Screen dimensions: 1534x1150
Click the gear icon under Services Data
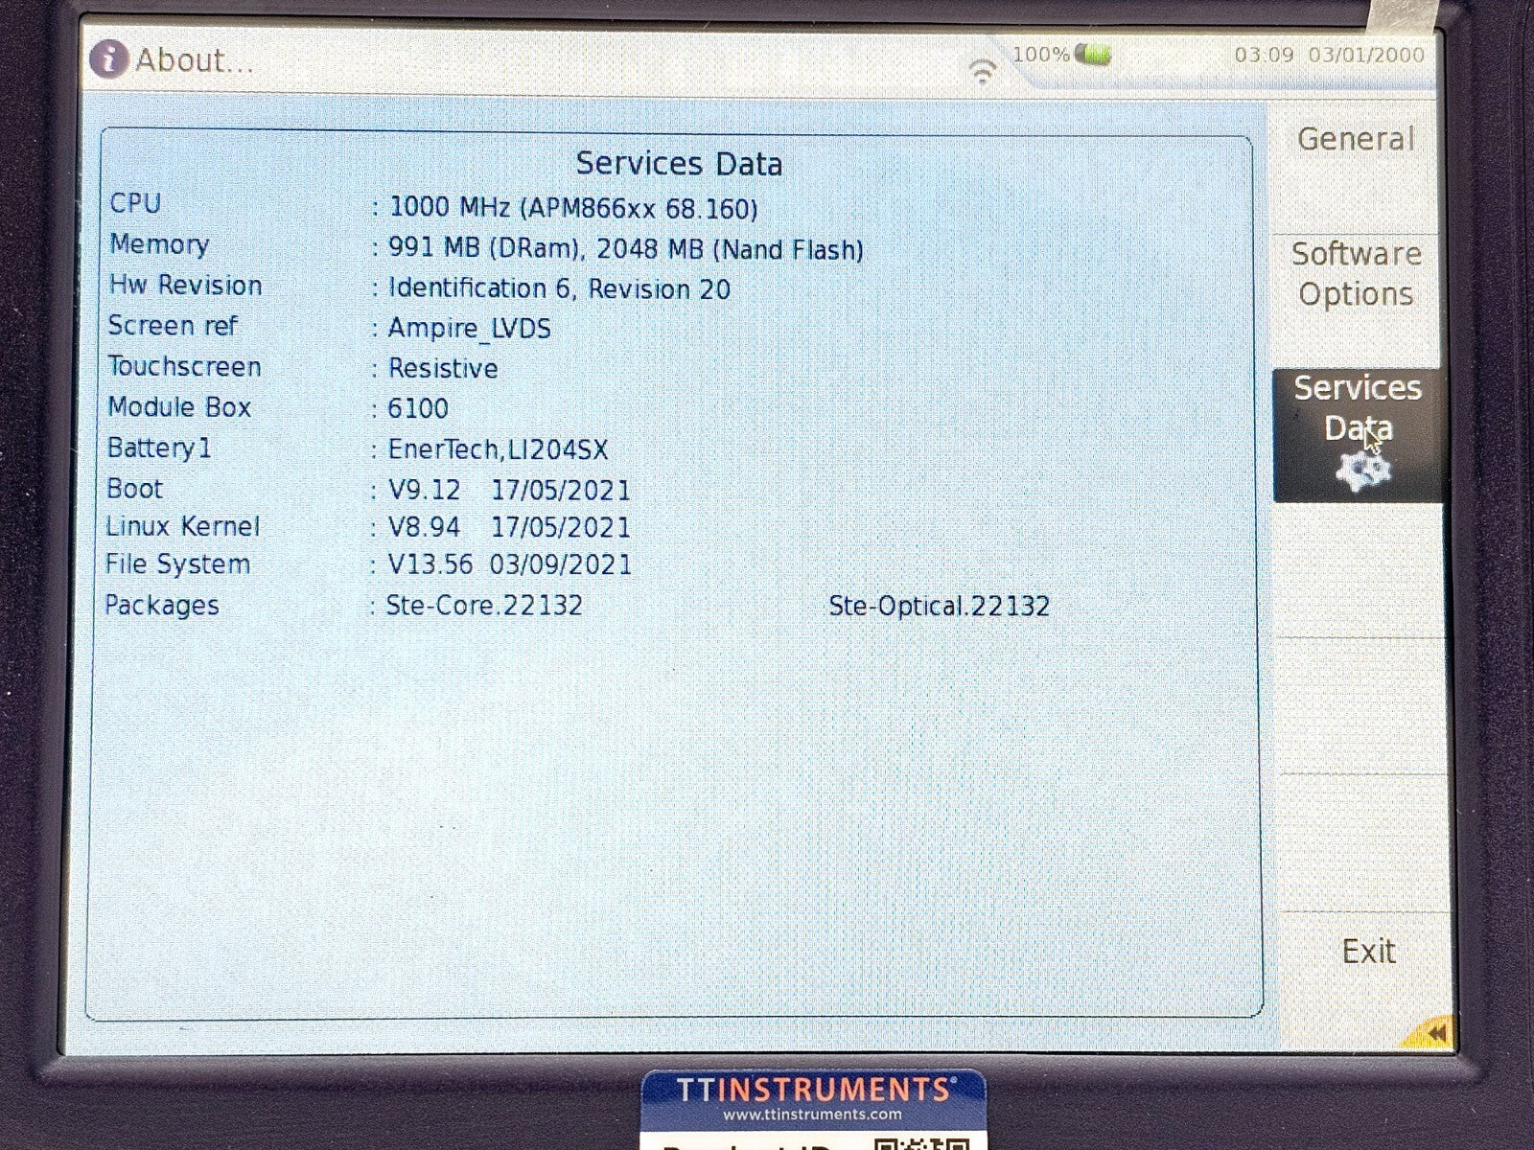(1362, 471)
